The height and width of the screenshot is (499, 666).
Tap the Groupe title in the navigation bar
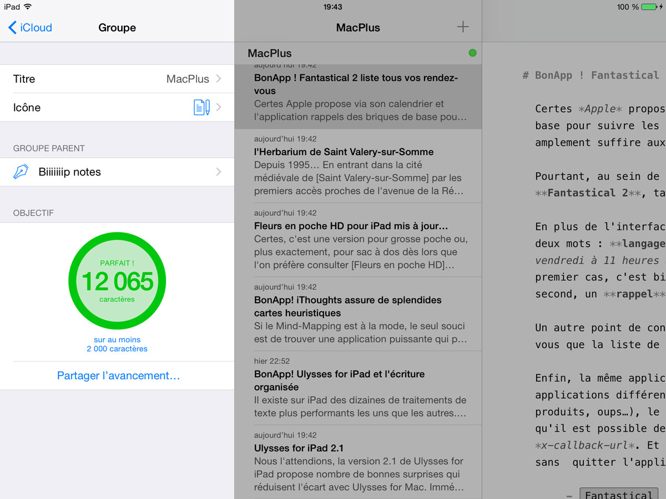click(x=117, y=28)
